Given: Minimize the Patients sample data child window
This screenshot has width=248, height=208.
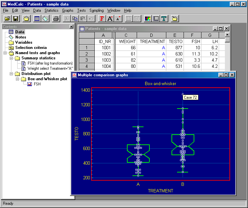Looking at the screenshot, I should pos(215,28).
